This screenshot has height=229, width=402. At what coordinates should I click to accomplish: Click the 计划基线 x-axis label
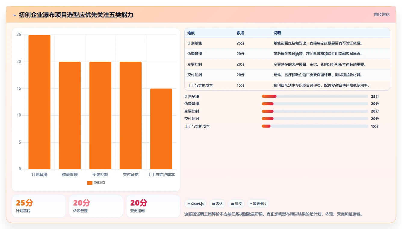39,175
